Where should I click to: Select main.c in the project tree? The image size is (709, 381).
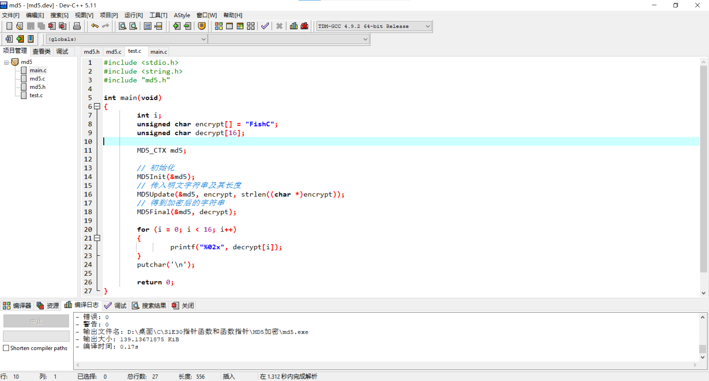[38, 70]
